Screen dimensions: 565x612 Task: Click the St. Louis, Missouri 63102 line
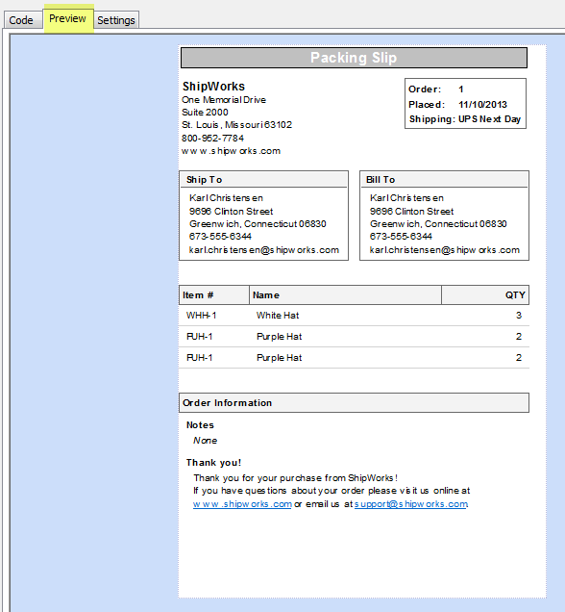pos(237,125)
